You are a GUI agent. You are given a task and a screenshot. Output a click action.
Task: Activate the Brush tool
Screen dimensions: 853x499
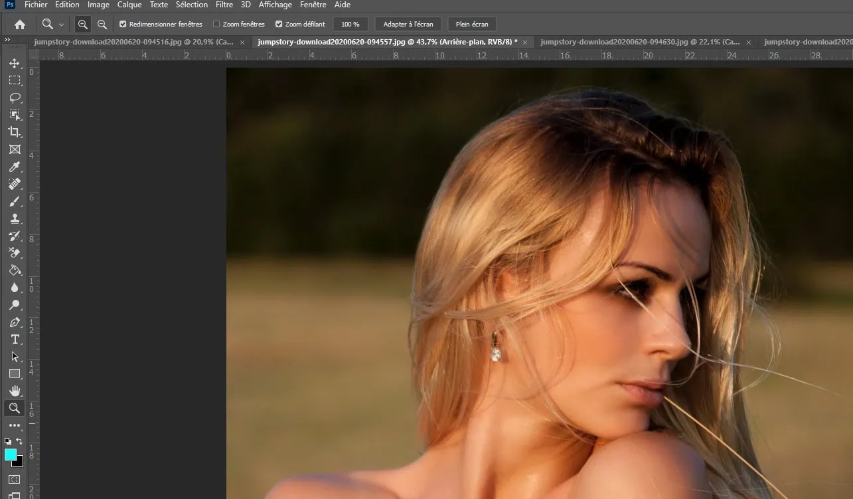[15, 201]
